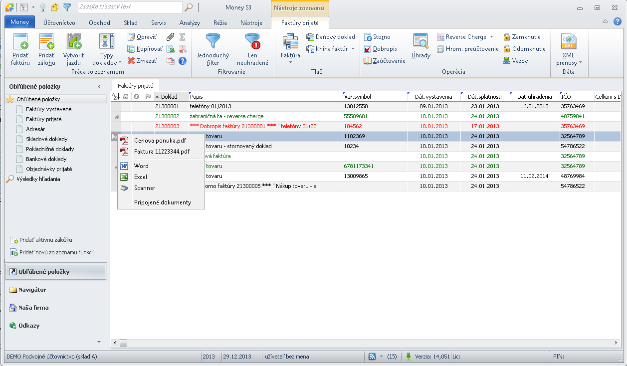Select Scanner in the popup menu

click(161, 188)
